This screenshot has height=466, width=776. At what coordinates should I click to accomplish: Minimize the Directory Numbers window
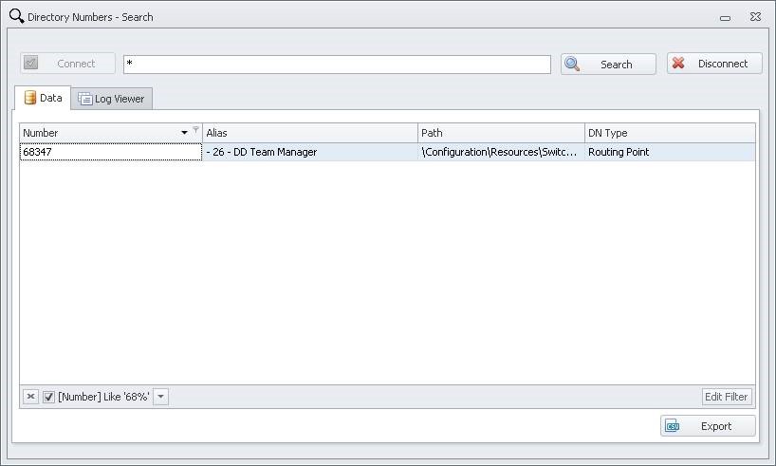(725, 18)
